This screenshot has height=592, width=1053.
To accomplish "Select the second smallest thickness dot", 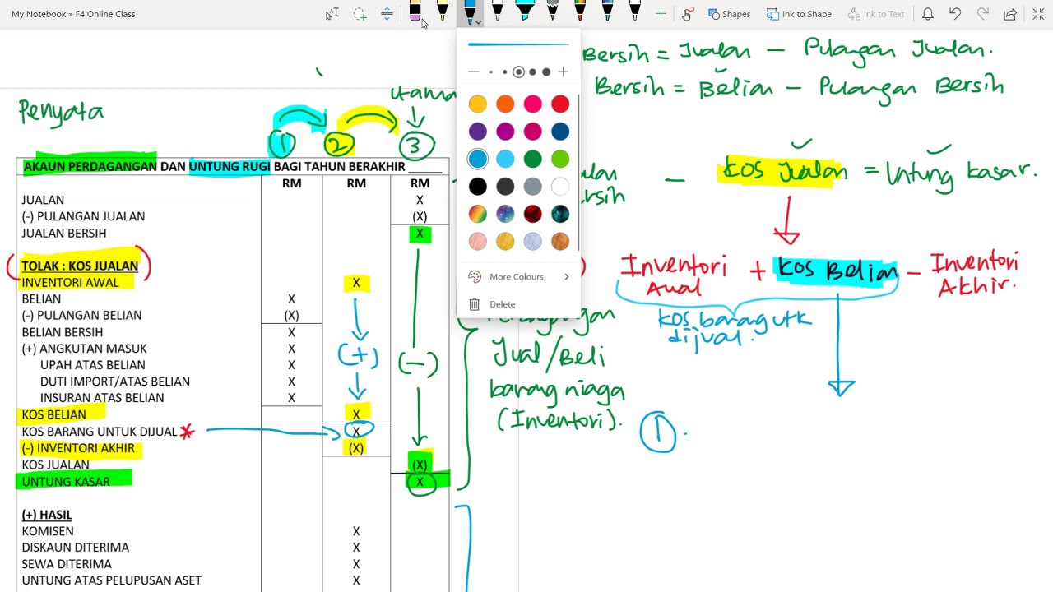I will [x=505, y=72].
